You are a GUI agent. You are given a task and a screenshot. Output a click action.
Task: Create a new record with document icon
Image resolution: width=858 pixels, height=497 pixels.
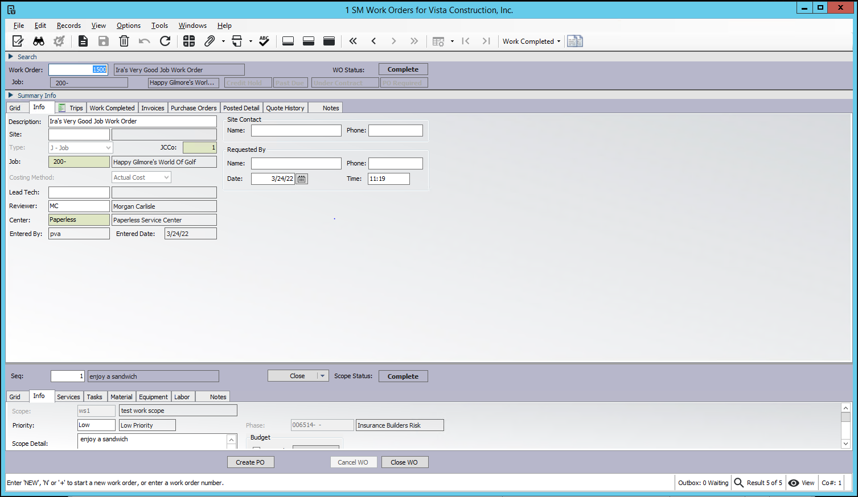coord(83,41)
